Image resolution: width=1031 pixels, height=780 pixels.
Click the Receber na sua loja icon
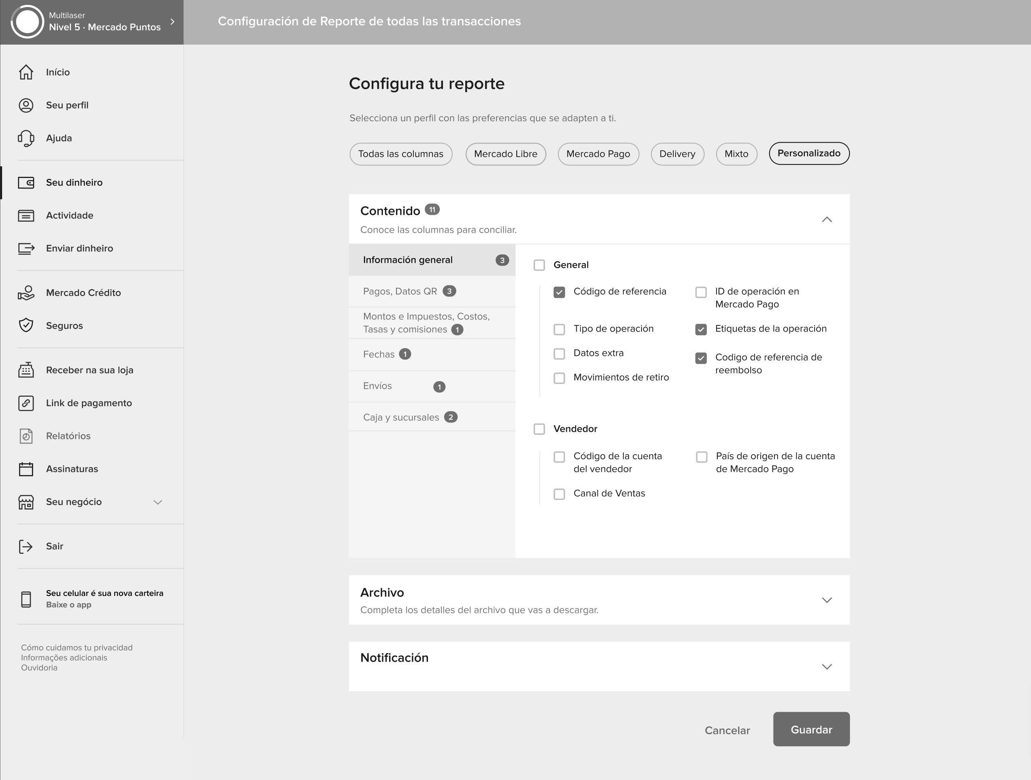point(26,370)
